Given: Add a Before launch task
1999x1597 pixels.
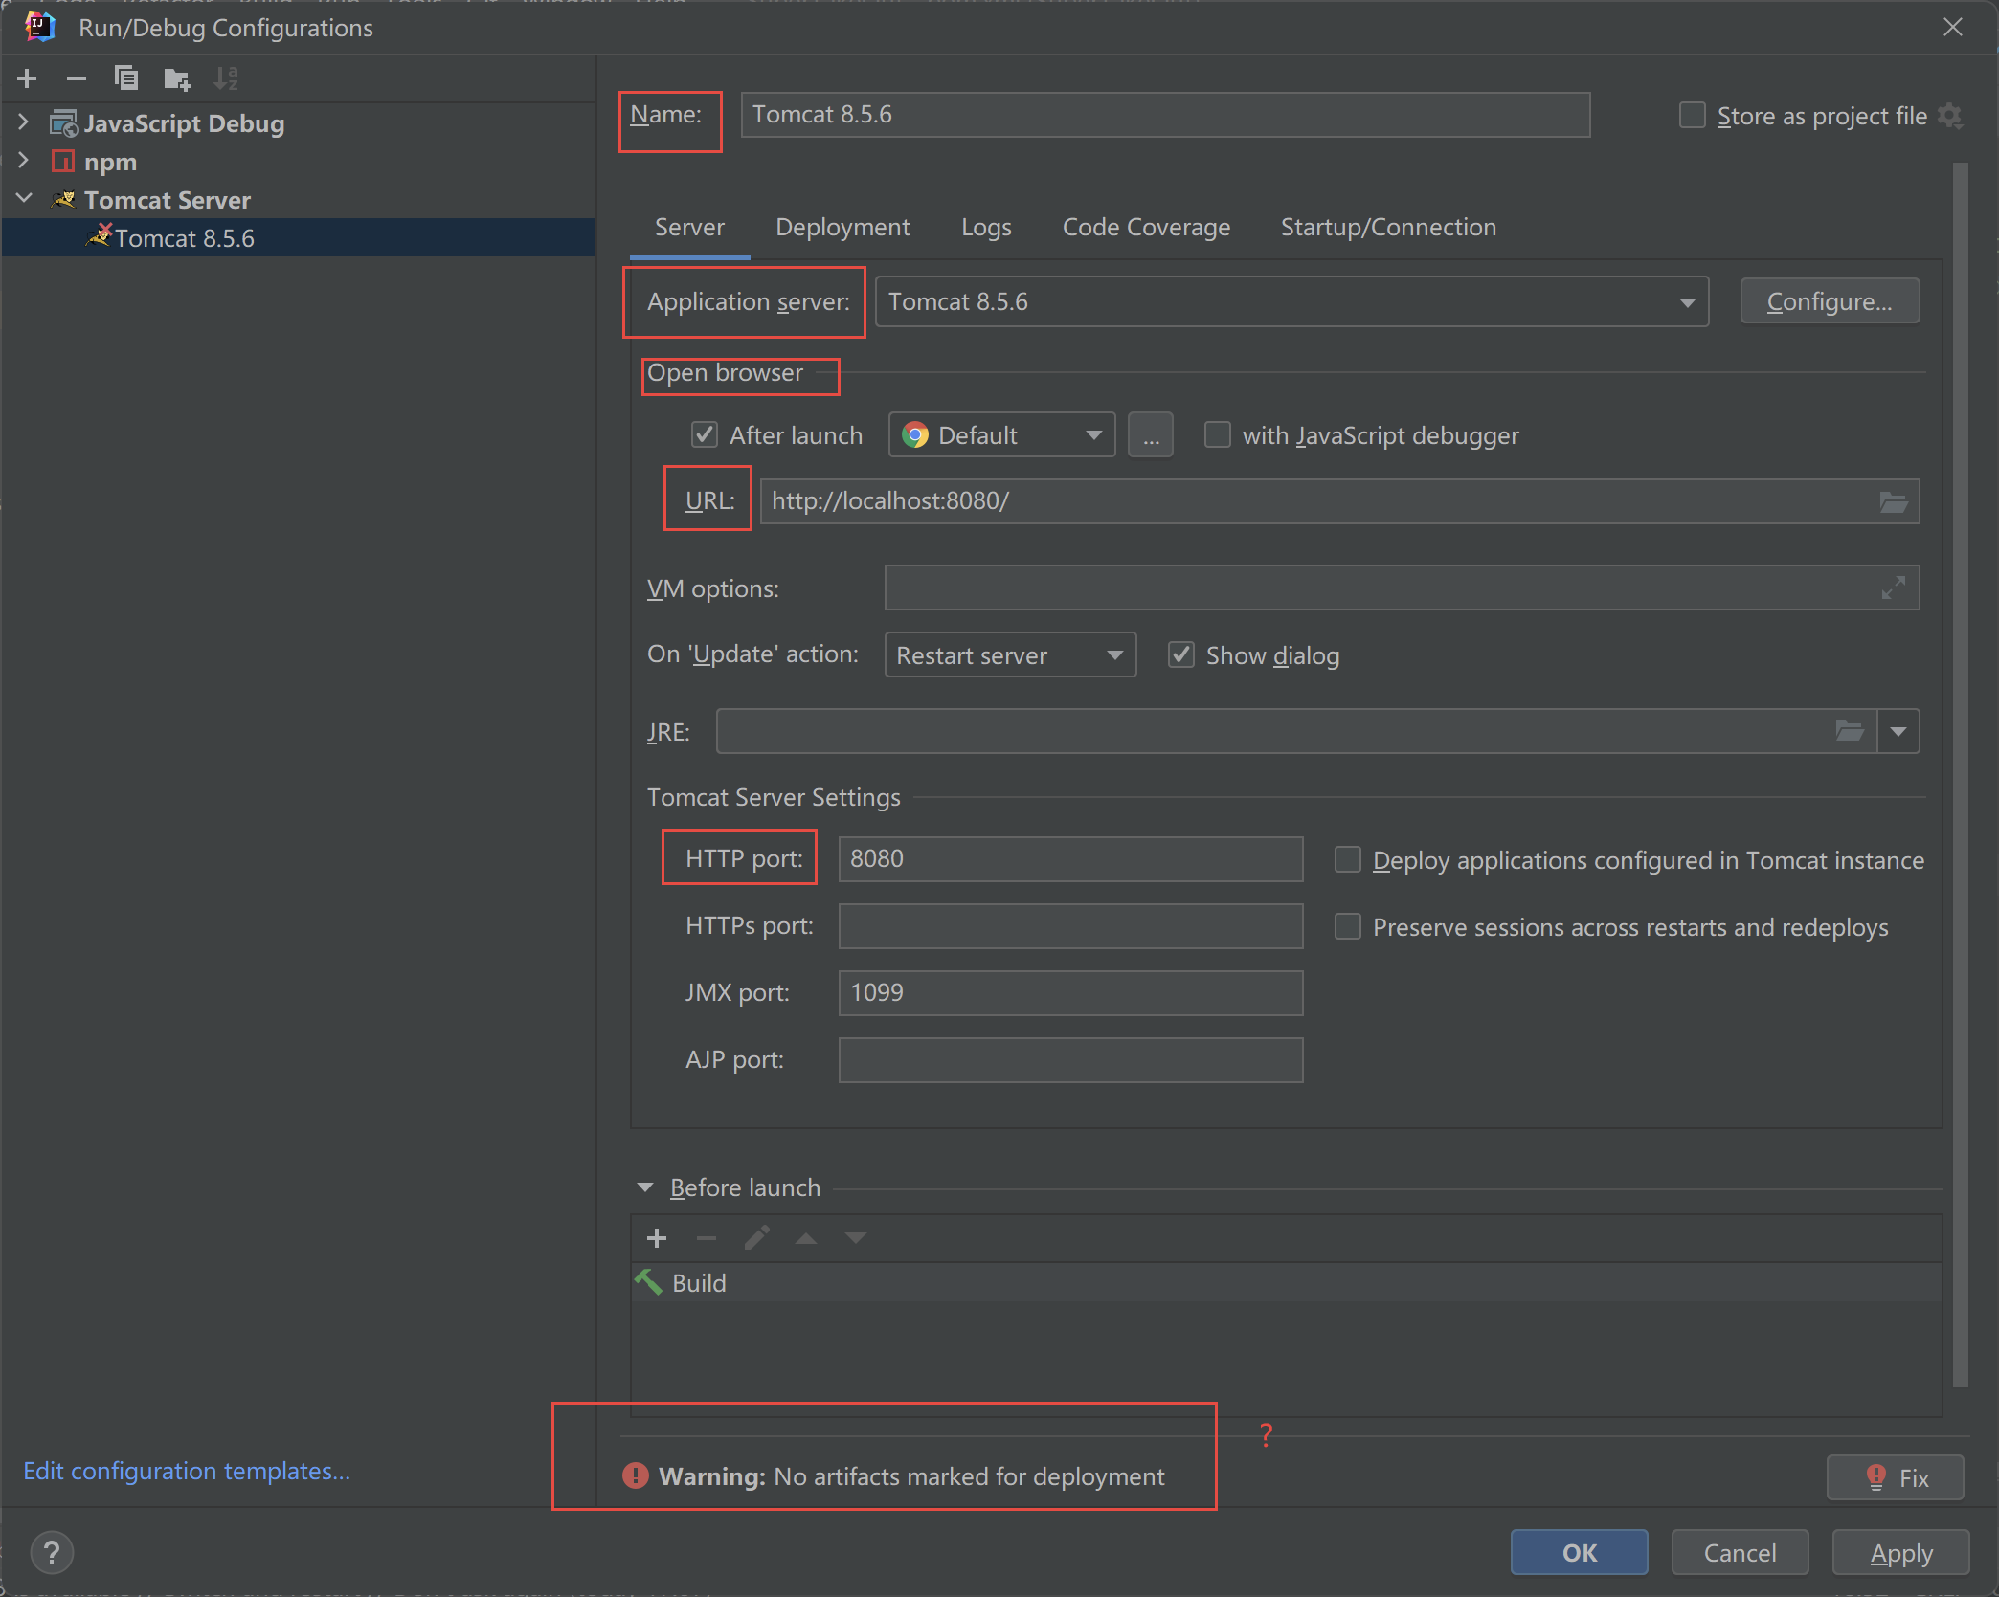Looking at the screenshot, I should click(x=657, y=1238).
